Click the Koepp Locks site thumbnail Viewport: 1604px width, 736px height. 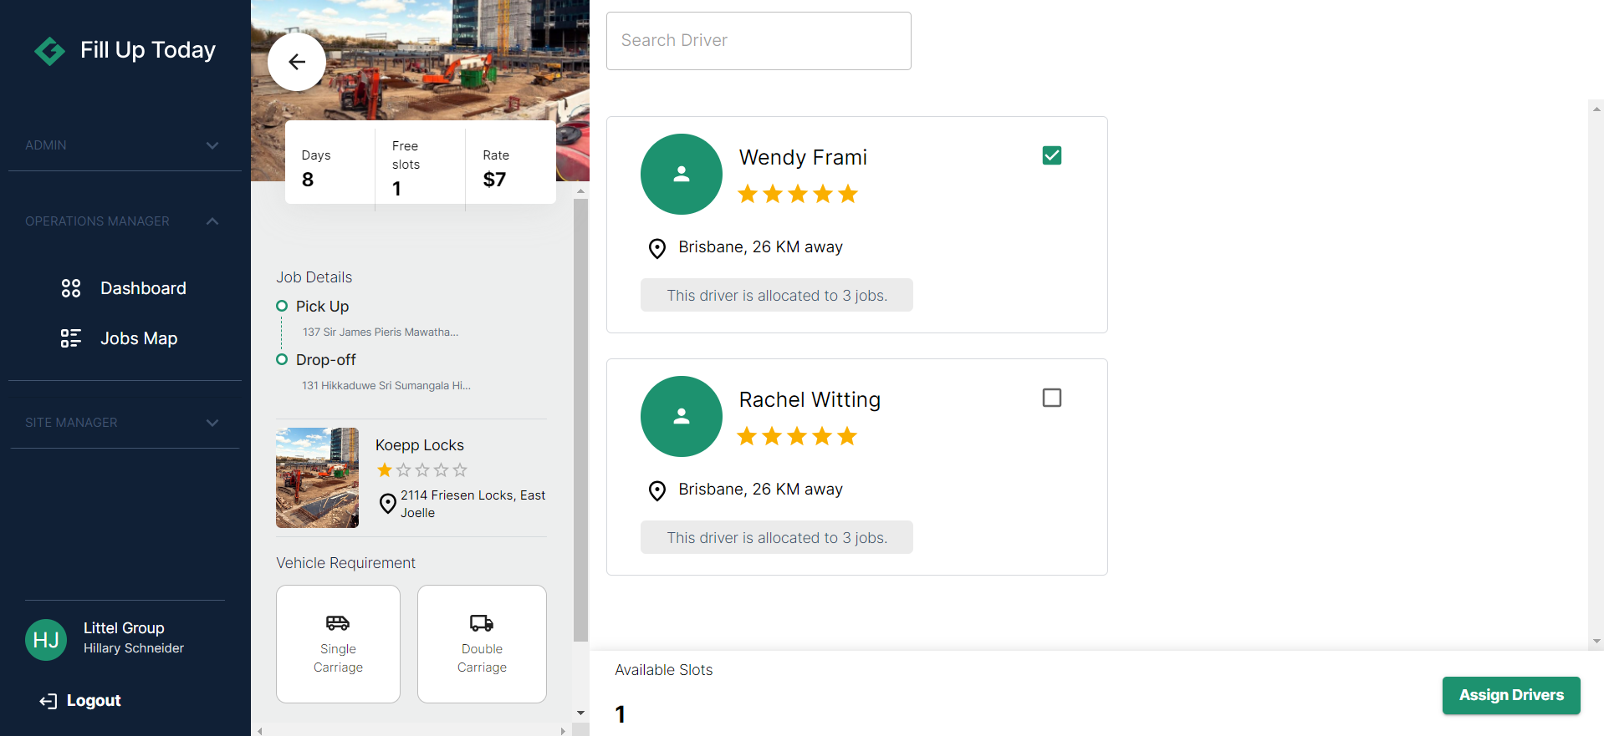point(318,478)
